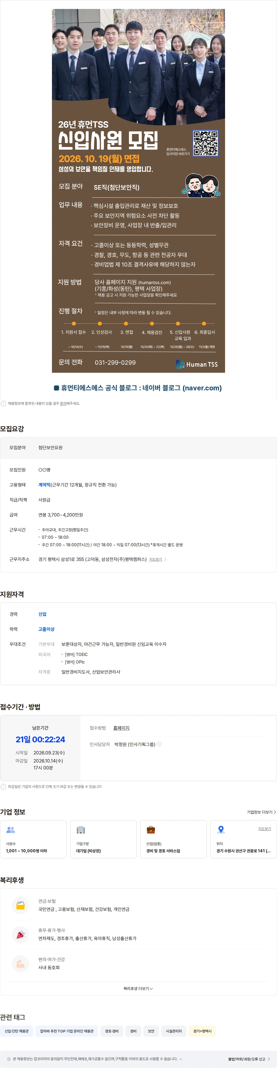Viewport: 277px width, 1068px height.
Task: Select the 신입 career requirement
Action: [42, 614]
